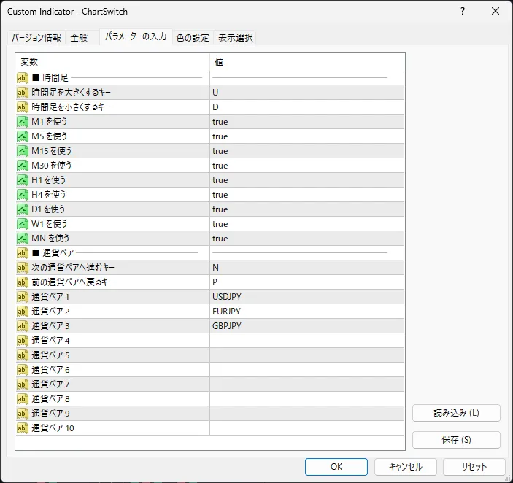Select the true value for M1 を使う
Screen dimensions: 513x483
(x=220, y=122)
